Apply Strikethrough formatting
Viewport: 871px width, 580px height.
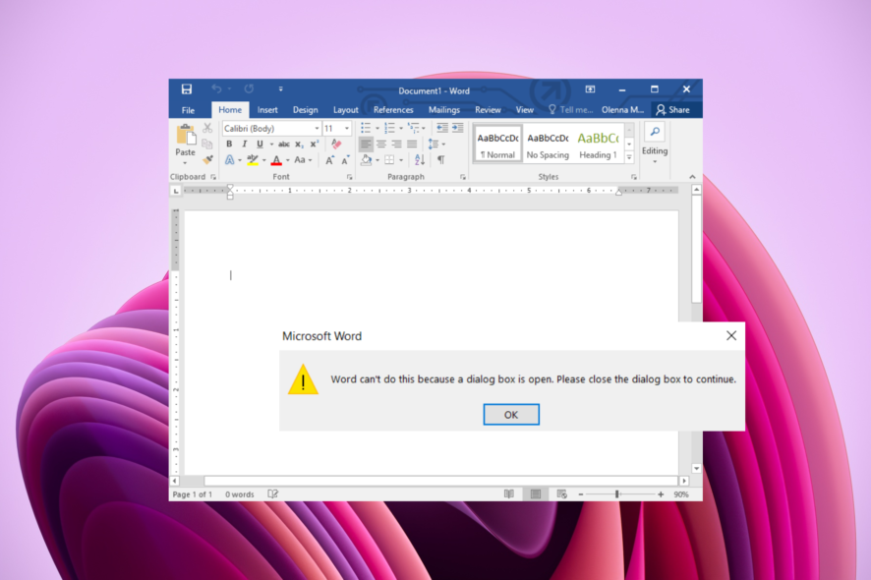click(284, 144)
